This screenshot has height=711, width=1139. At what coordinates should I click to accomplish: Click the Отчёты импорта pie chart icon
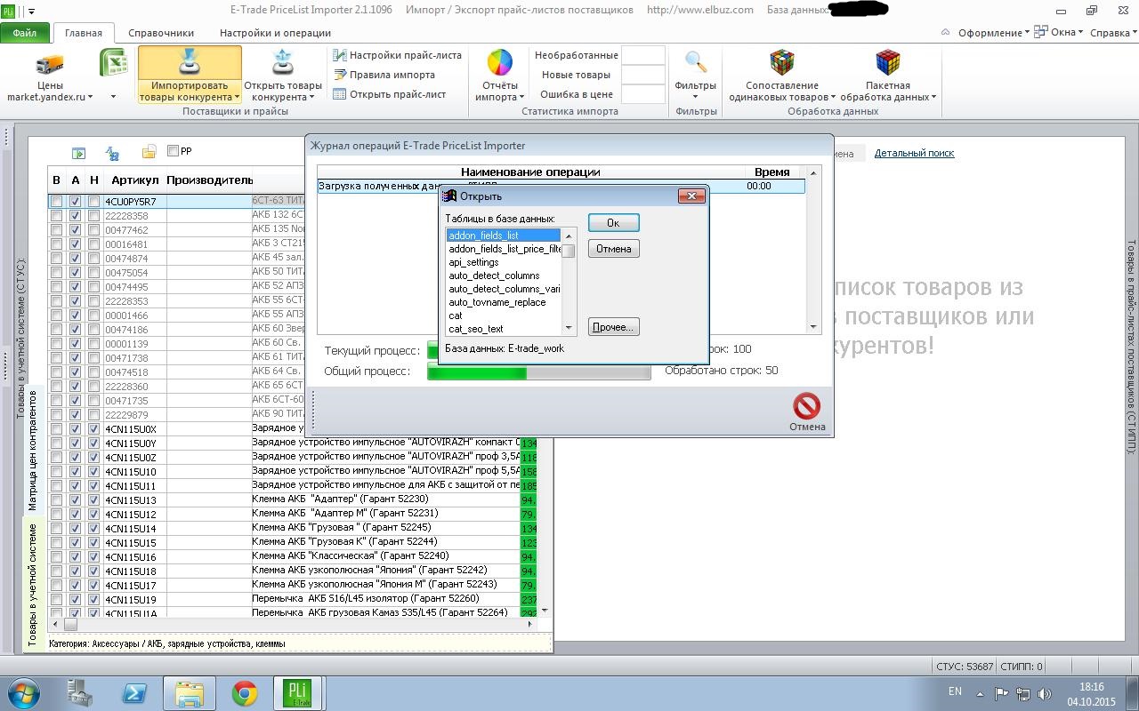[499, 63]
